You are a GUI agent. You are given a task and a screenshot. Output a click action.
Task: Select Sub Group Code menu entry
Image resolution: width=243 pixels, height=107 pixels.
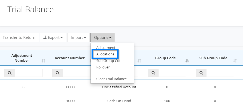pyautogui.click(x=110, y=61)
